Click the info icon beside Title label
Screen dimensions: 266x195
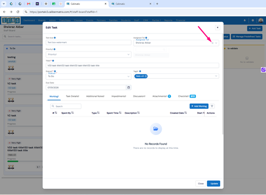[53, 61]
